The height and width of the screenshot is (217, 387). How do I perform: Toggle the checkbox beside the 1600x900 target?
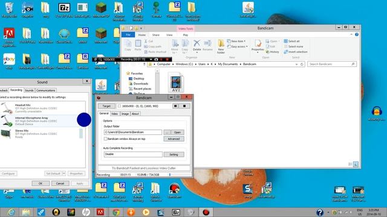tap(120, 106)
